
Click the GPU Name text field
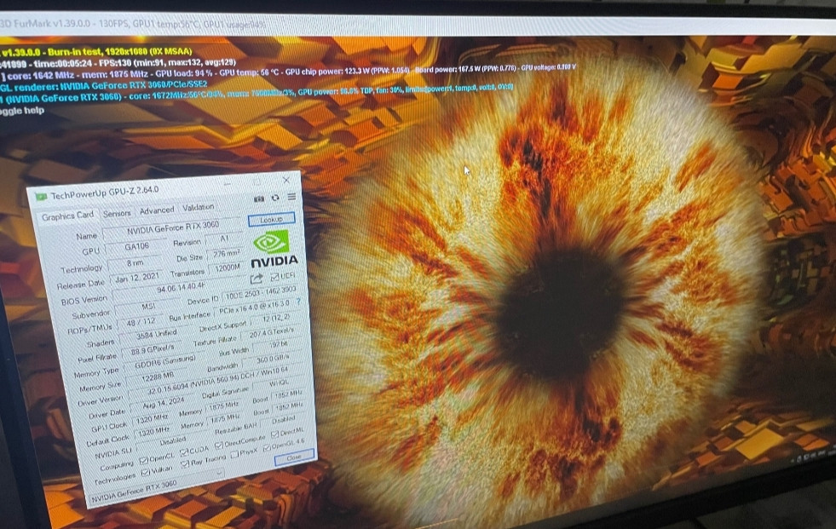click(x=170, y=231)
